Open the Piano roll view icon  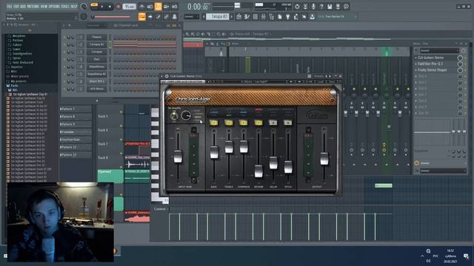click(x=247, y=16)
